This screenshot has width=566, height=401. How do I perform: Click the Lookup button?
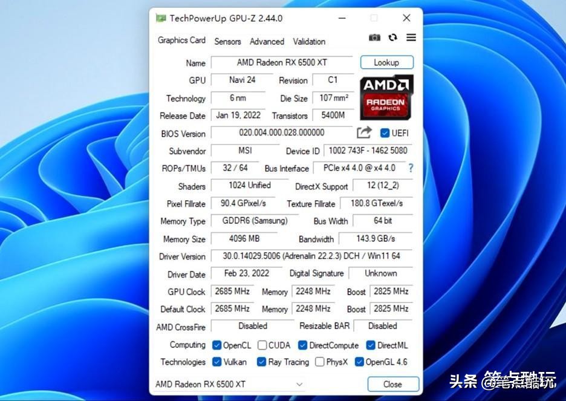coord(386,62)
